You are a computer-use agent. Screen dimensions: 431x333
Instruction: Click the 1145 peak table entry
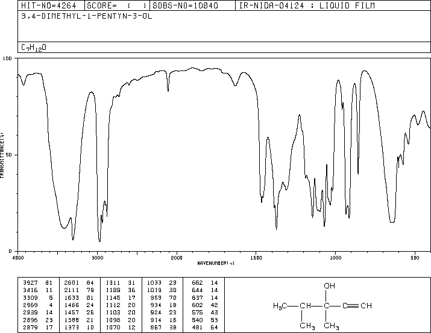(x=121, y=297)
